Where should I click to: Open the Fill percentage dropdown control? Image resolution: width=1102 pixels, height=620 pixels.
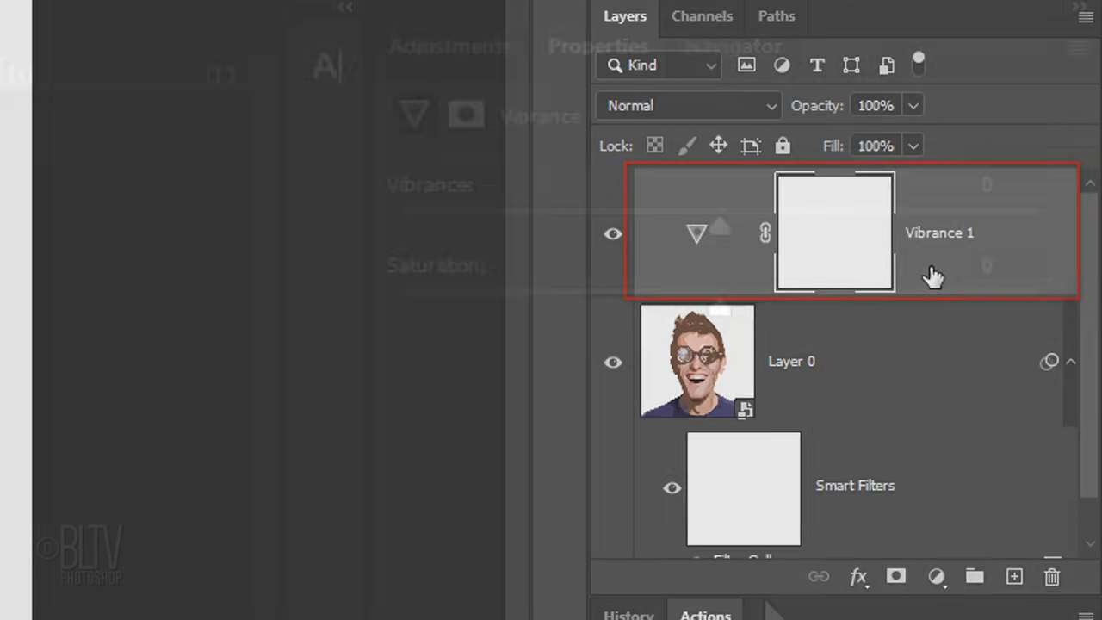coord(913,146)
